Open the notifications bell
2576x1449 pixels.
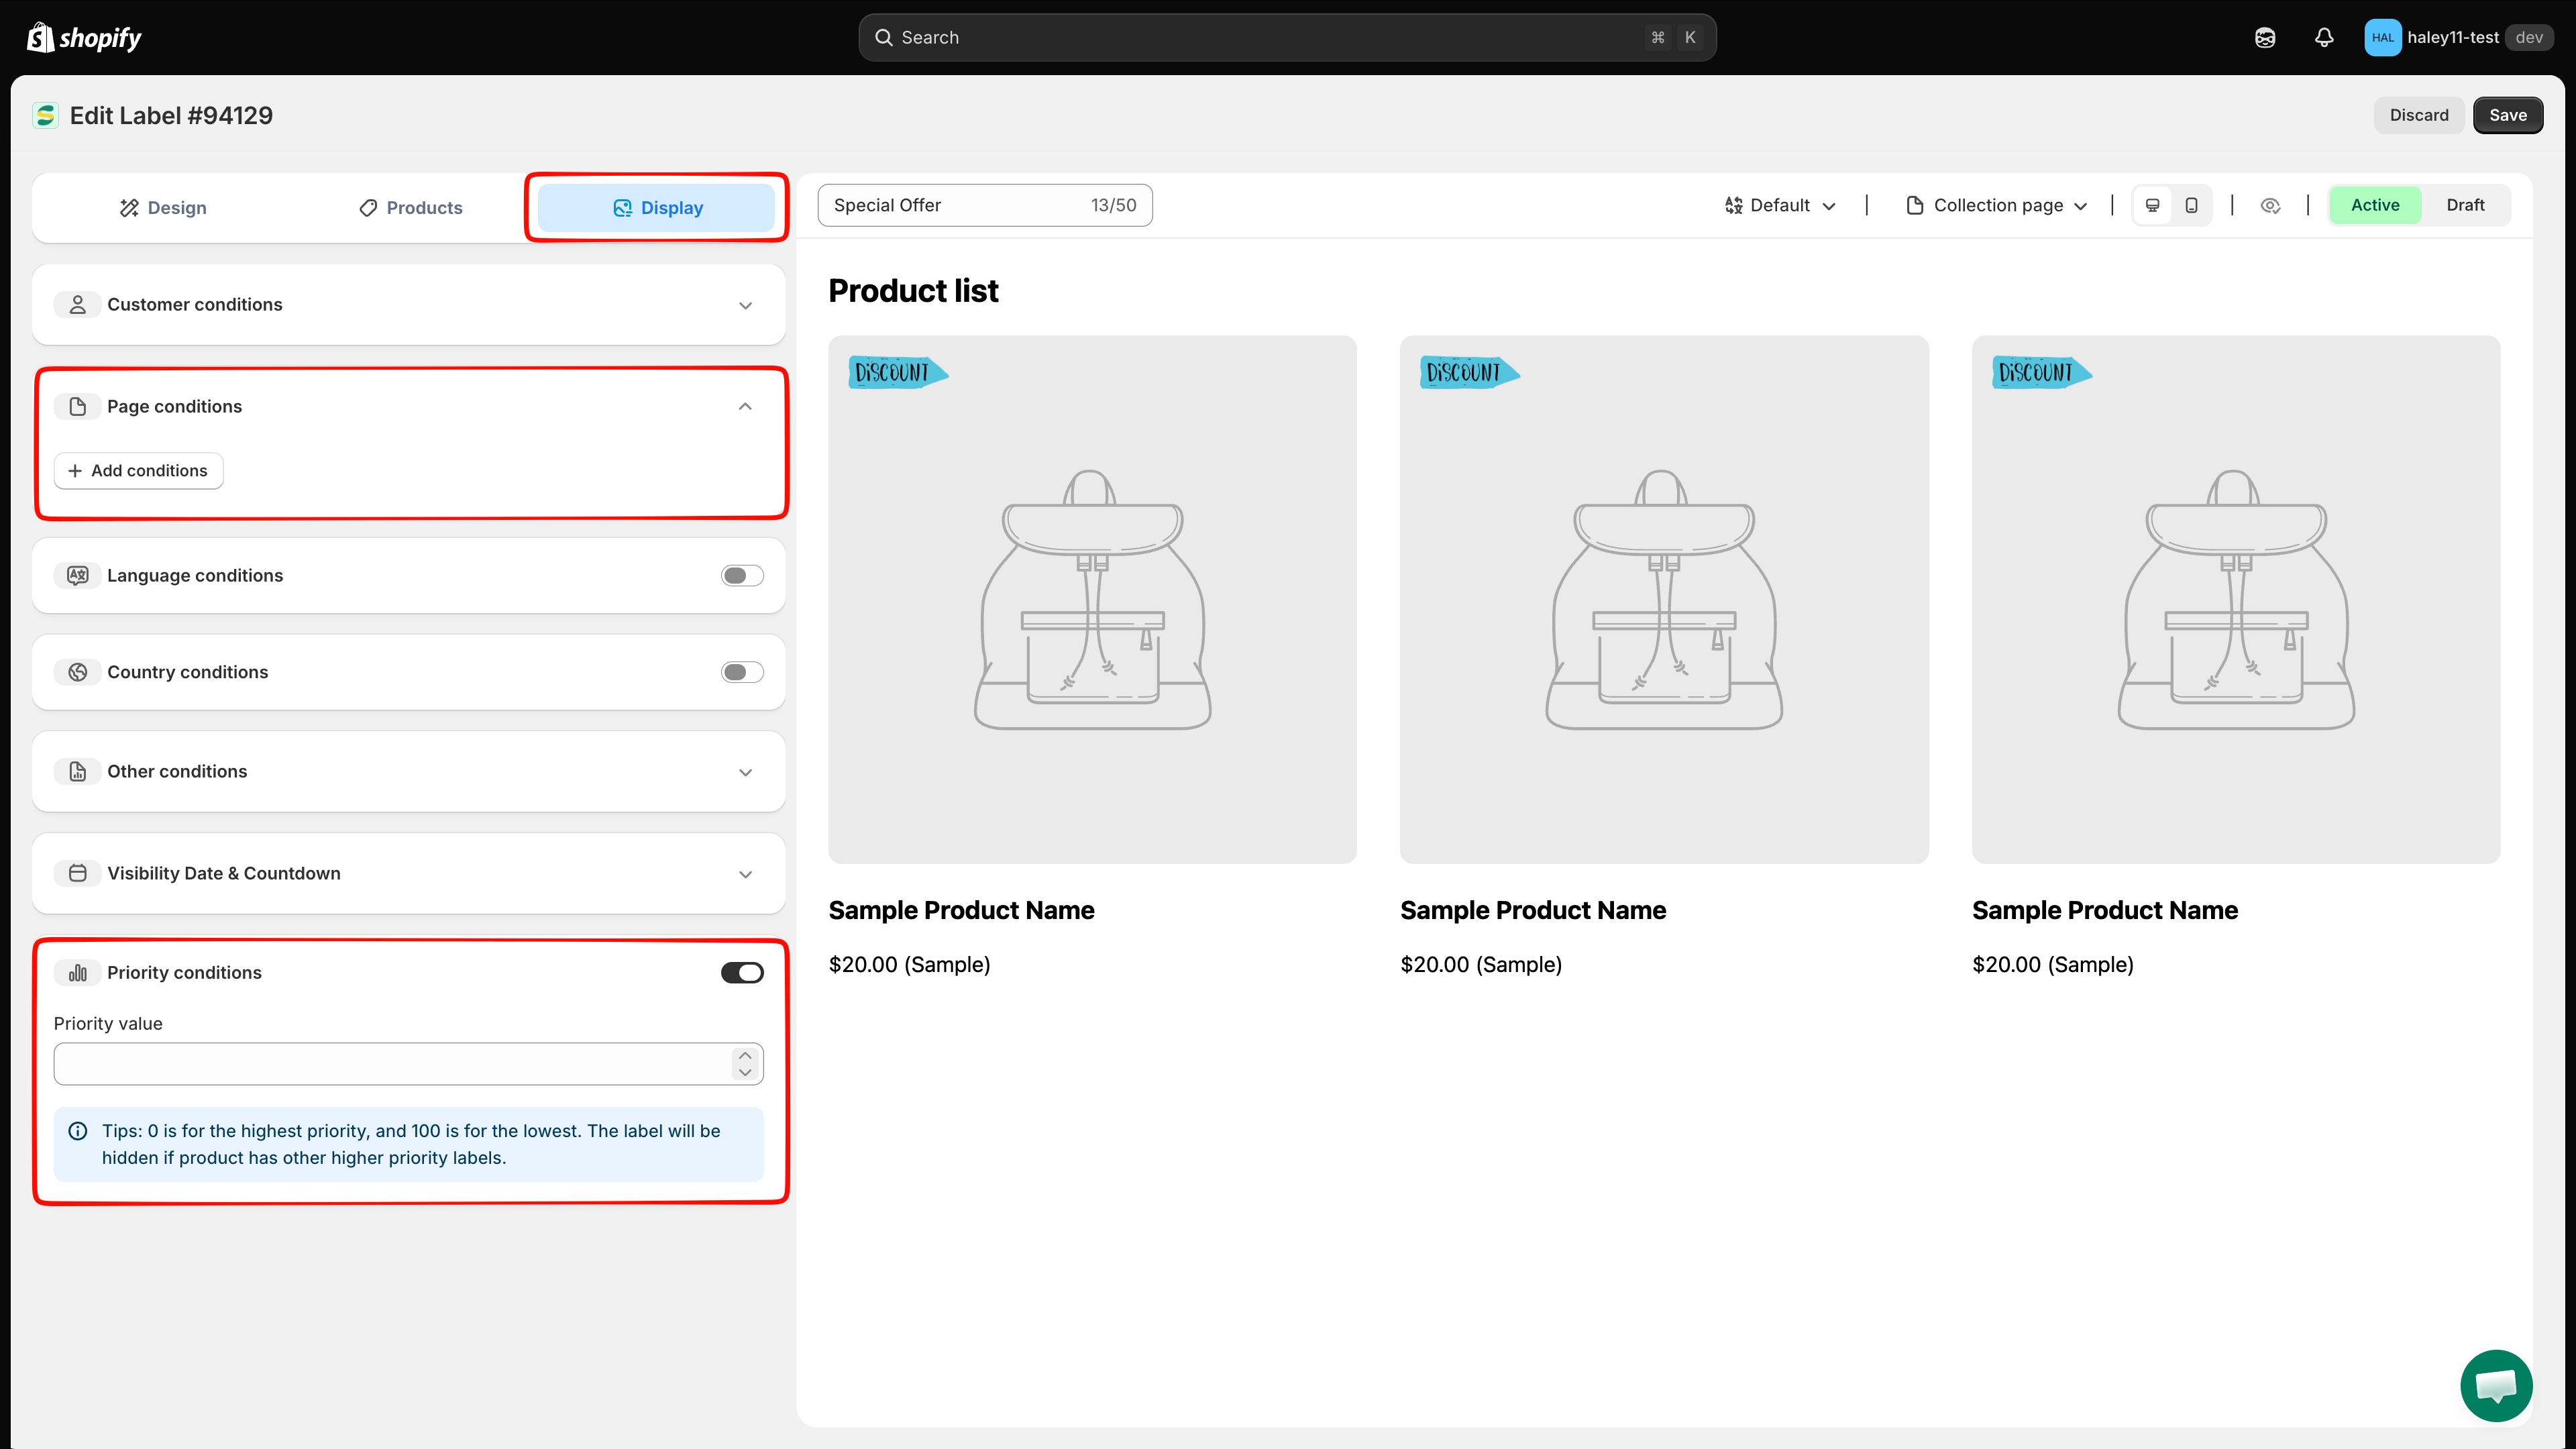(x=2323, y=37)
